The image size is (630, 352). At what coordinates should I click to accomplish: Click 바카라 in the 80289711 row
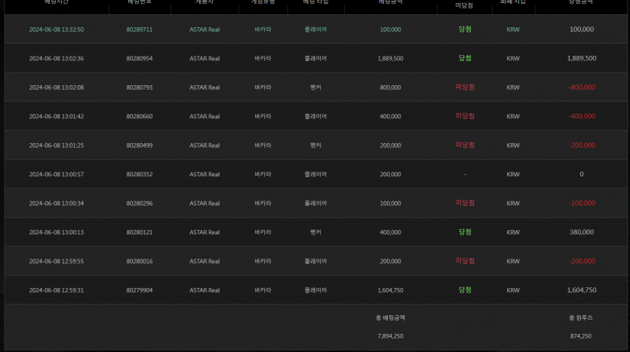[x=263, y=29]
